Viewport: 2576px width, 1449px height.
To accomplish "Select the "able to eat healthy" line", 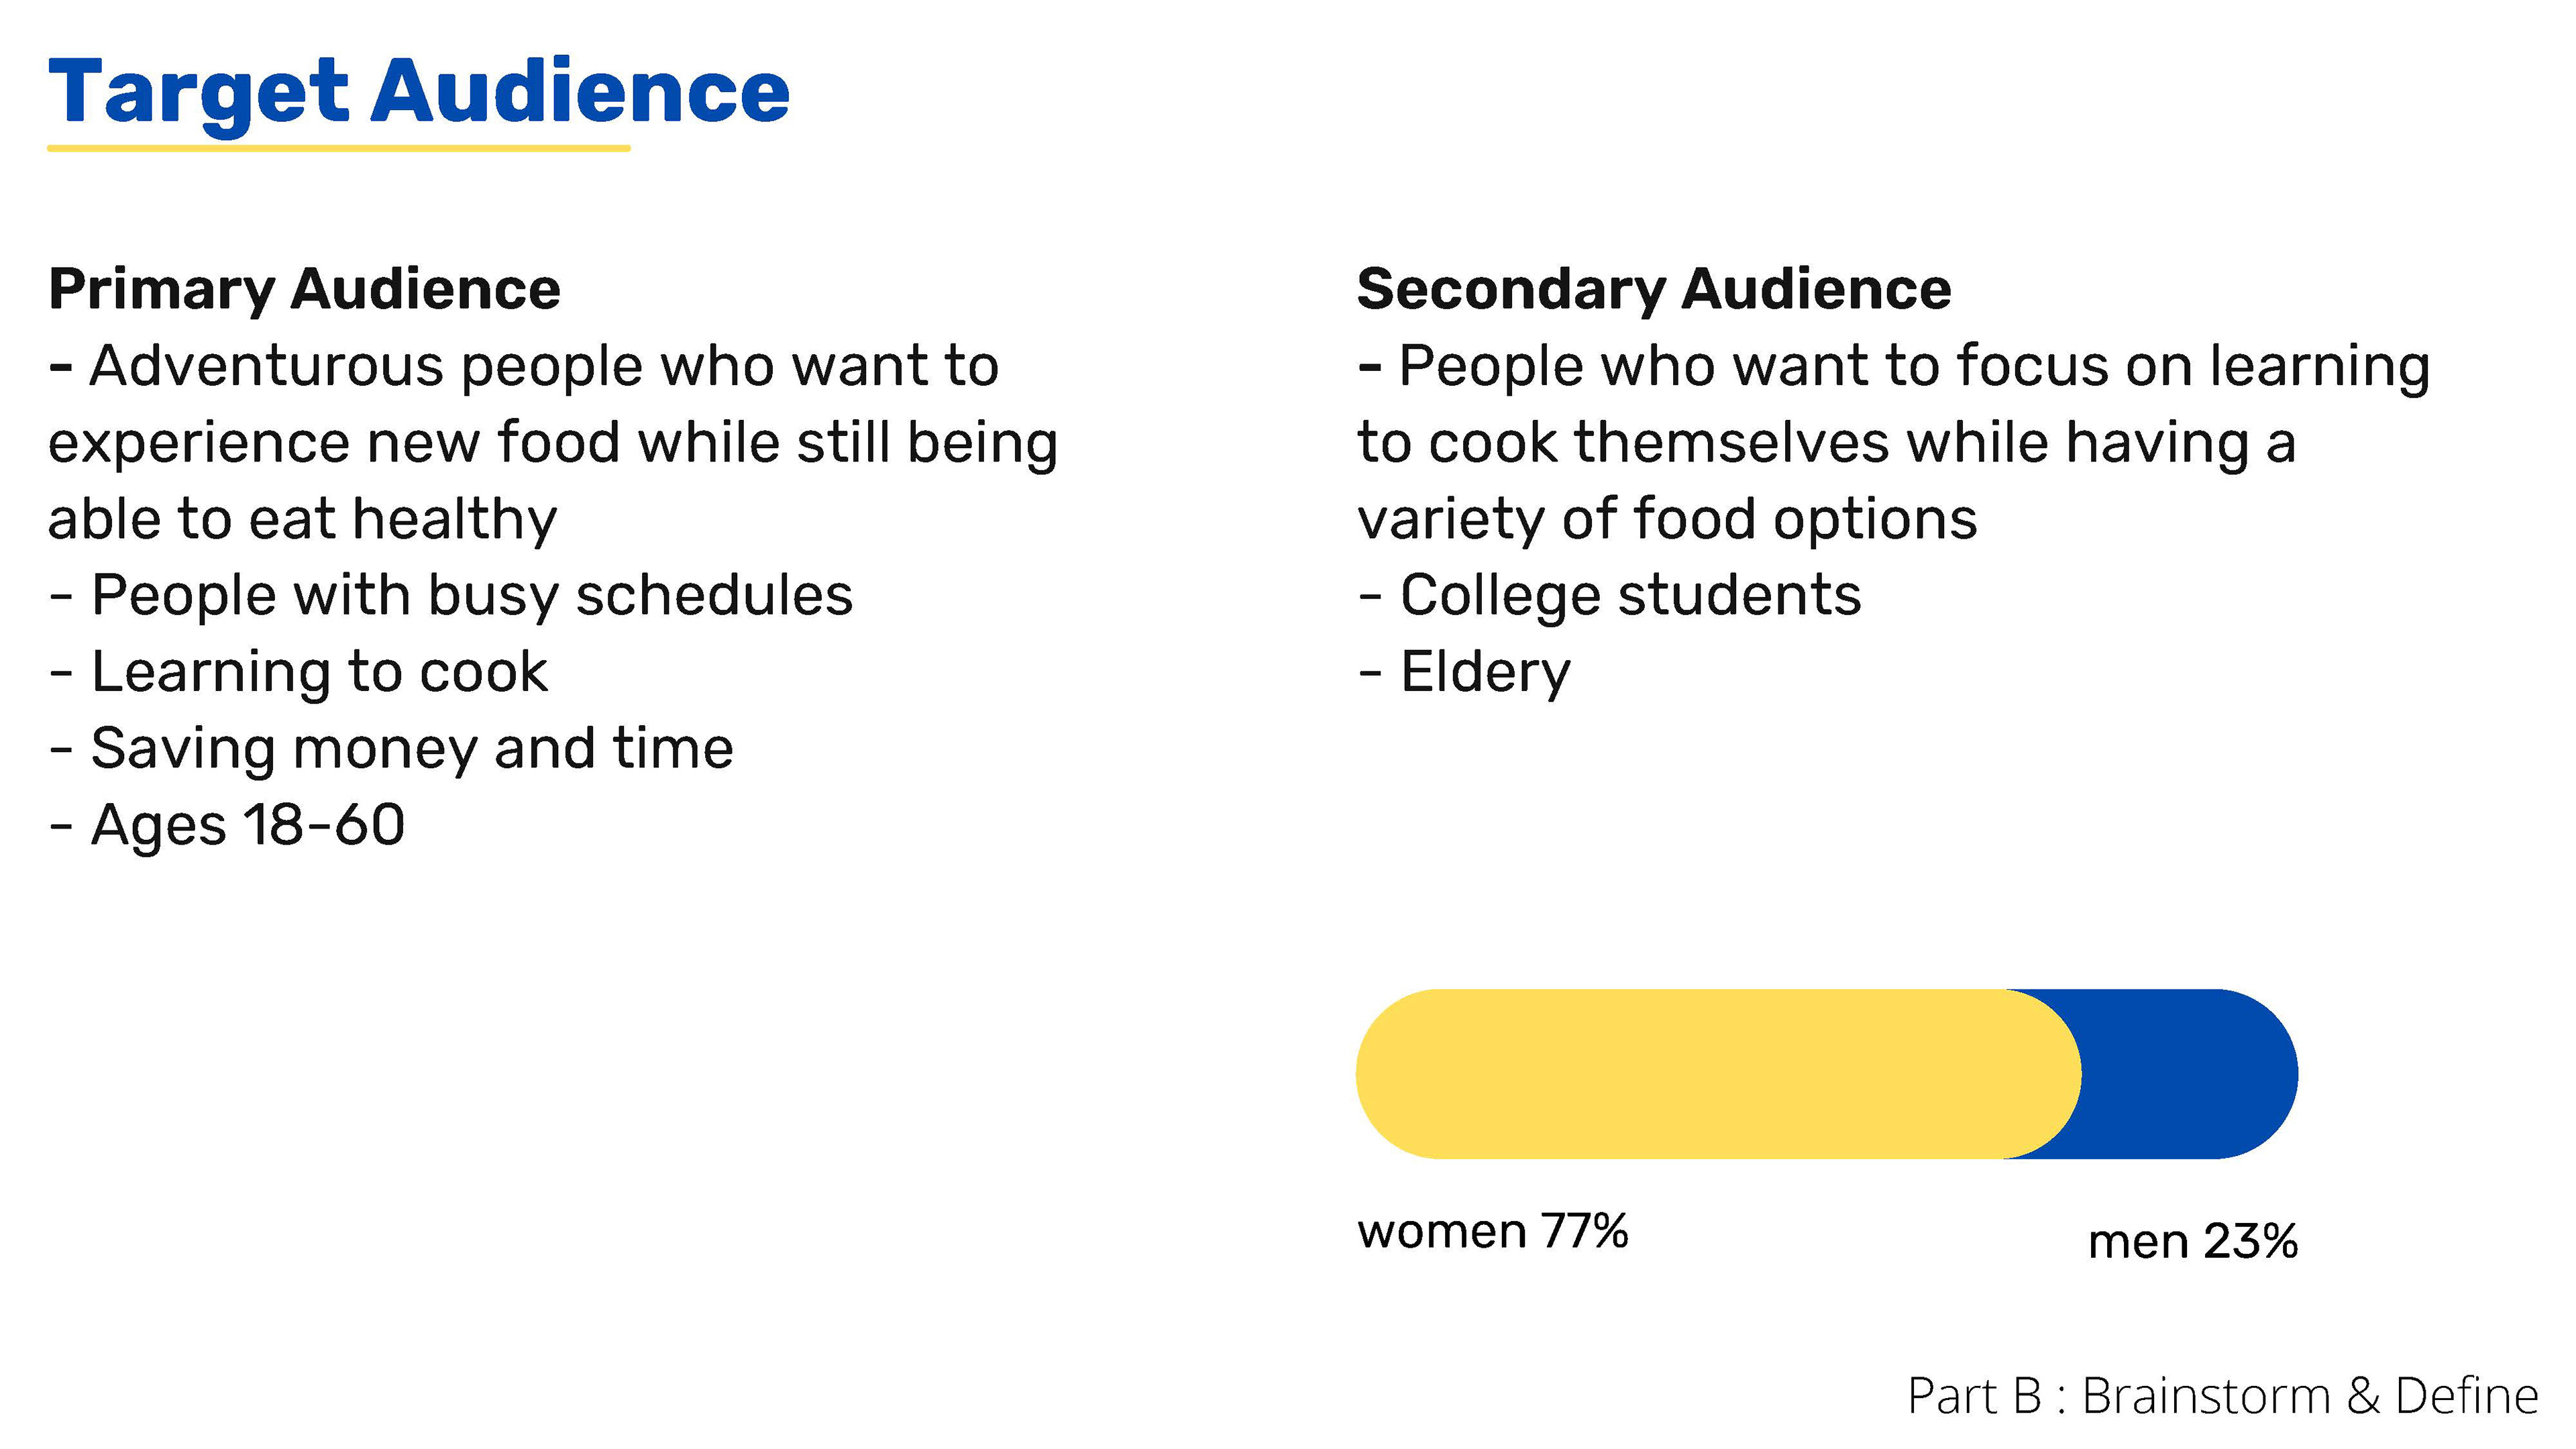I will [x=302, y=519].
